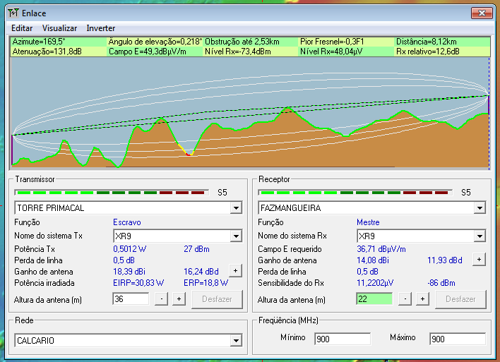Viewport: 500px width, 362px height.
Task: Click the 11,2202µV sensitivity value
Action: [375, 283]
